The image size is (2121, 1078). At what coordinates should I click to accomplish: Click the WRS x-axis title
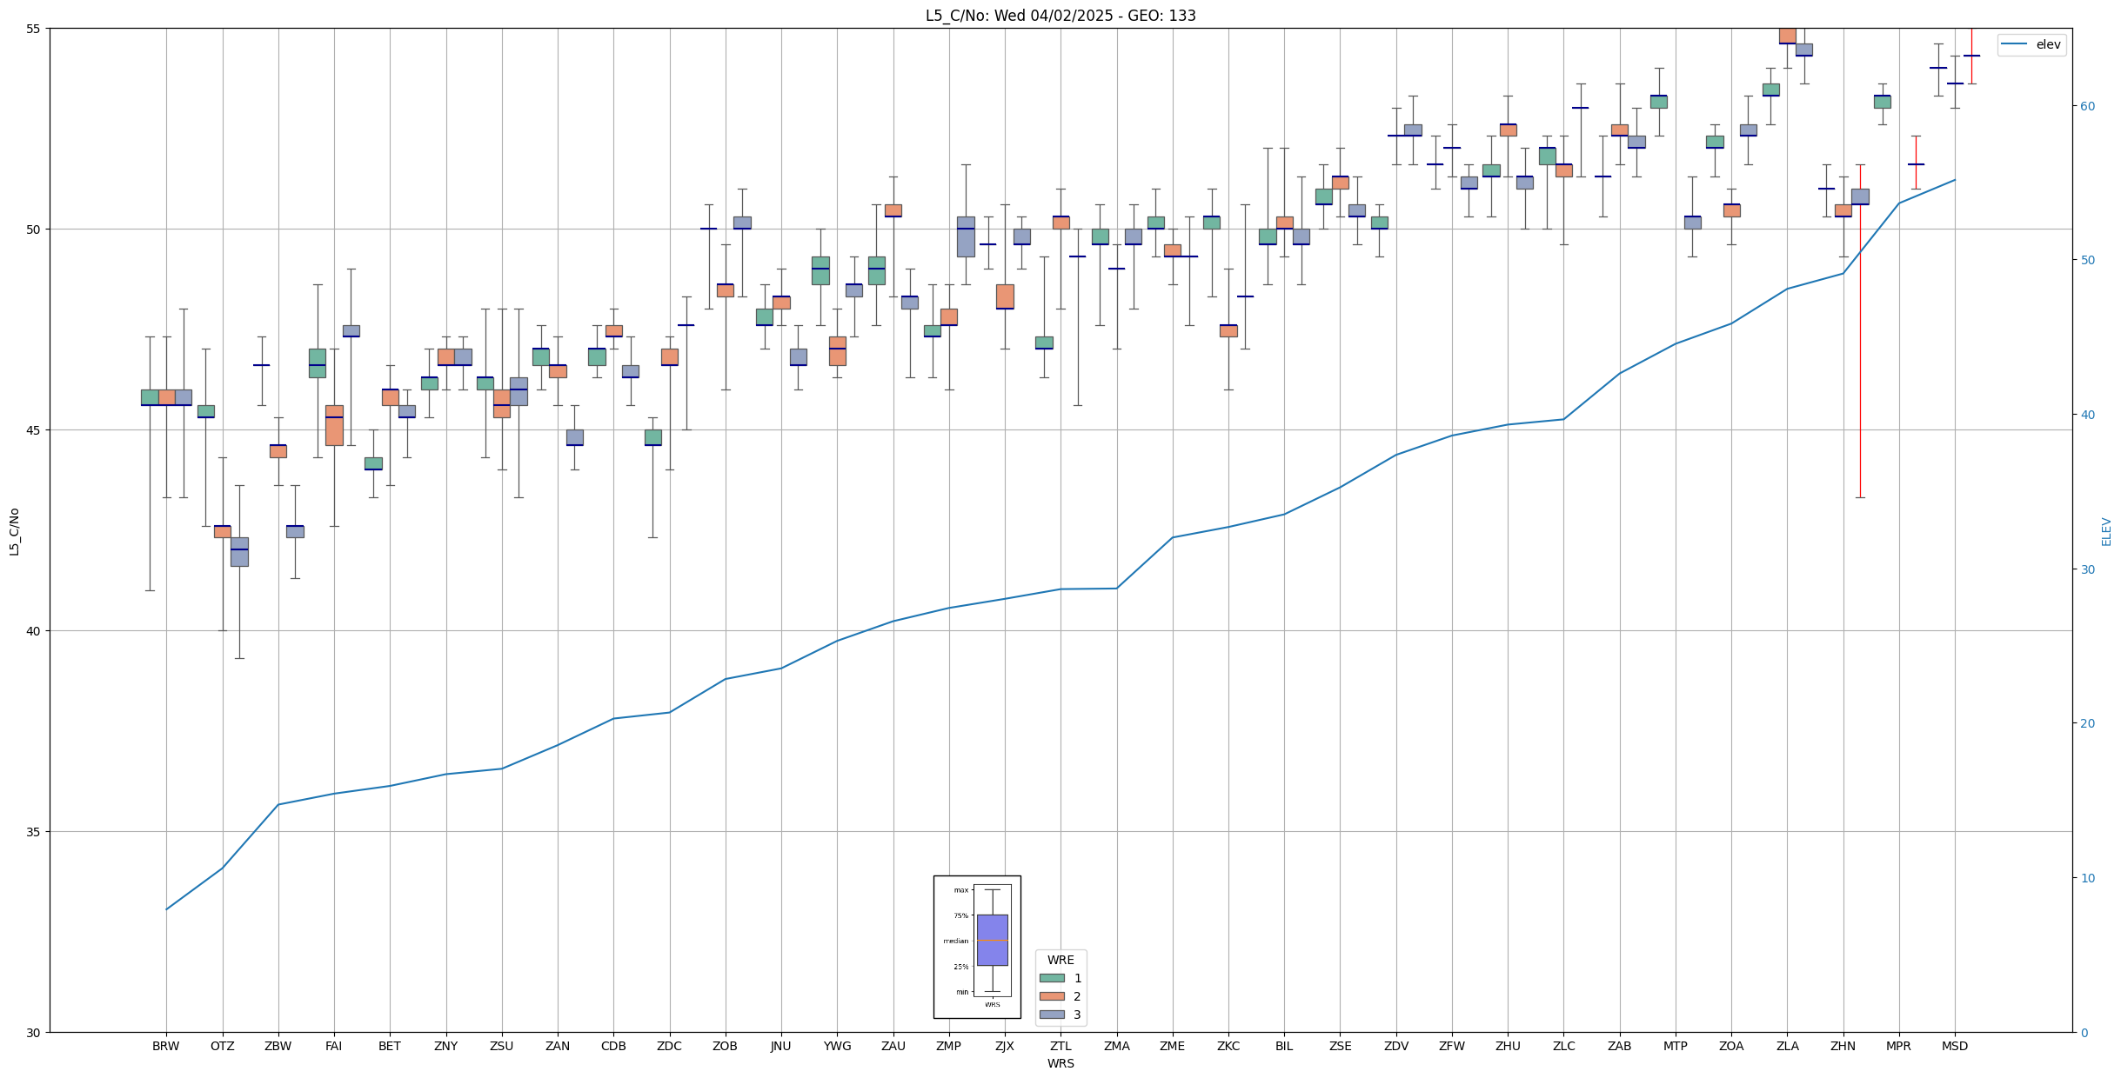point(1060,1064)
